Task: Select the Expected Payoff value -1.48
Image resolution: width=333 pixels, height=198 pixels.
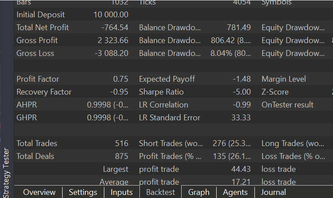Action: point(242,79)
